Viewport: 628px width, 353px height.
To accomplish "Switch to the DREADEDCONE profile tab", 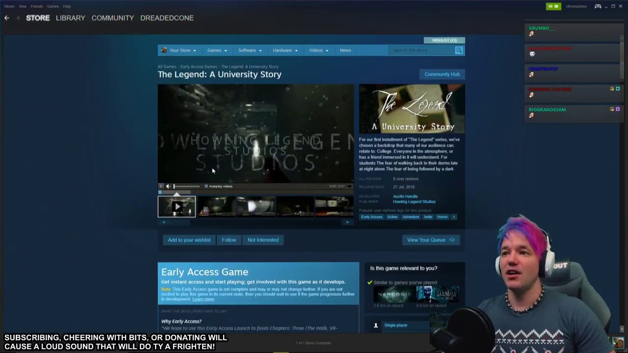I will point(167,18).
